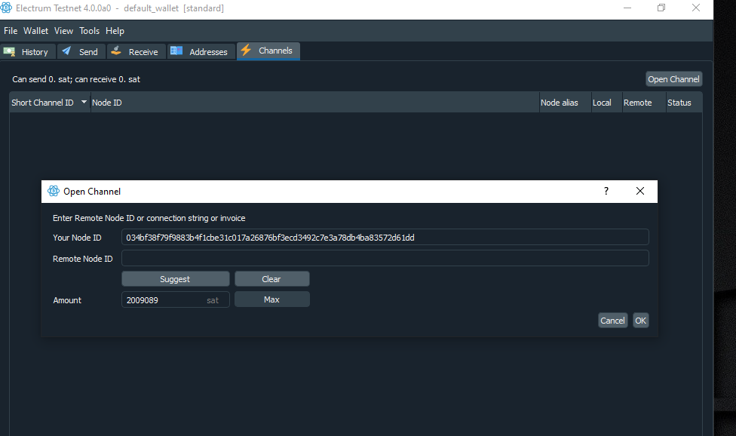
Task: Switch to the History tab
Action: pos(28,51)
